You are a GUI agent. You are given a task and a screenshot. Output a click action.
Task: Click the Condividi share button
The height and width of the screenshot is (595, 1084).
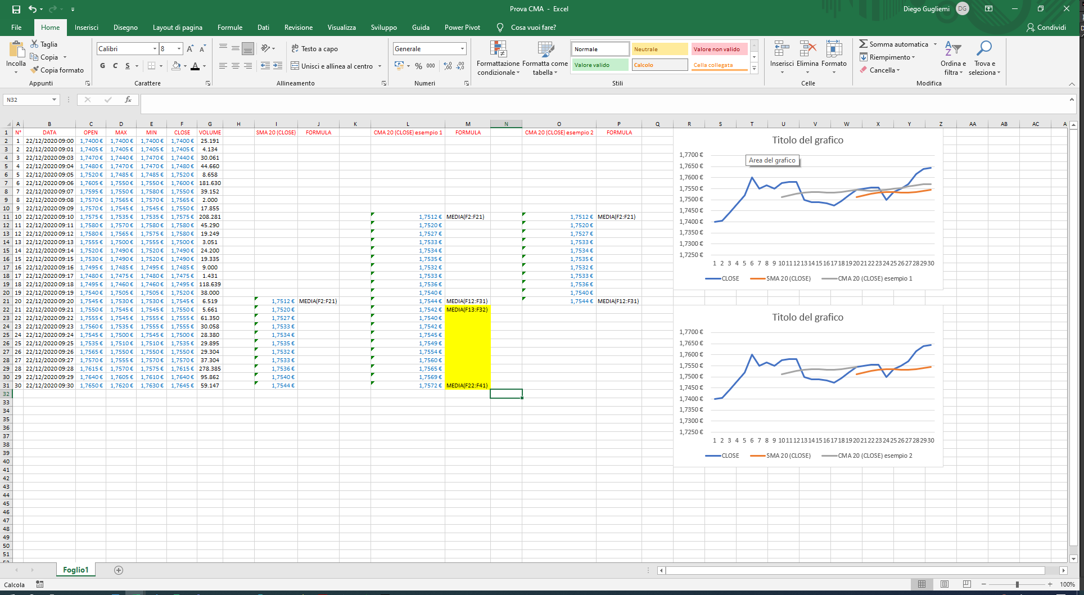coord(1046,28)
